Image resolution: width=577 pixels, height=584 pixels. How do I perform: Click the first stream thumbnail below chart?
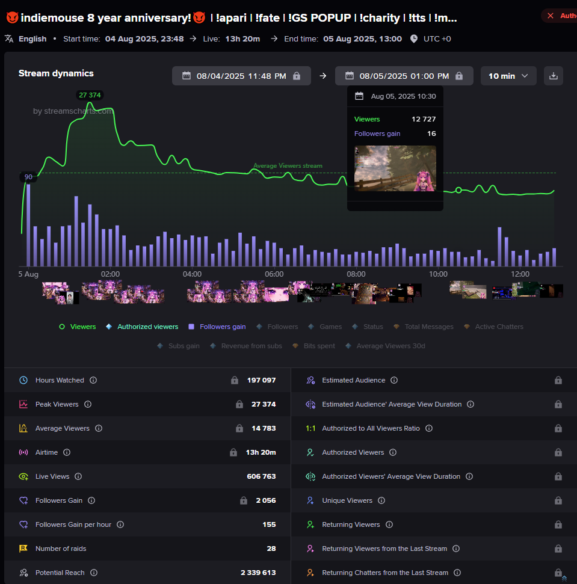(x=55, y=290)
